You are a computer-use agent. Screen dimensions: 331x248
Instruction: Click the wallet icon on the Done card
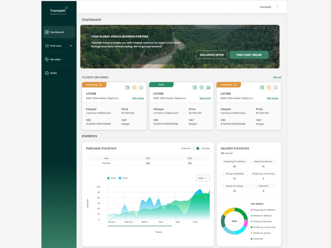point(195,88)
